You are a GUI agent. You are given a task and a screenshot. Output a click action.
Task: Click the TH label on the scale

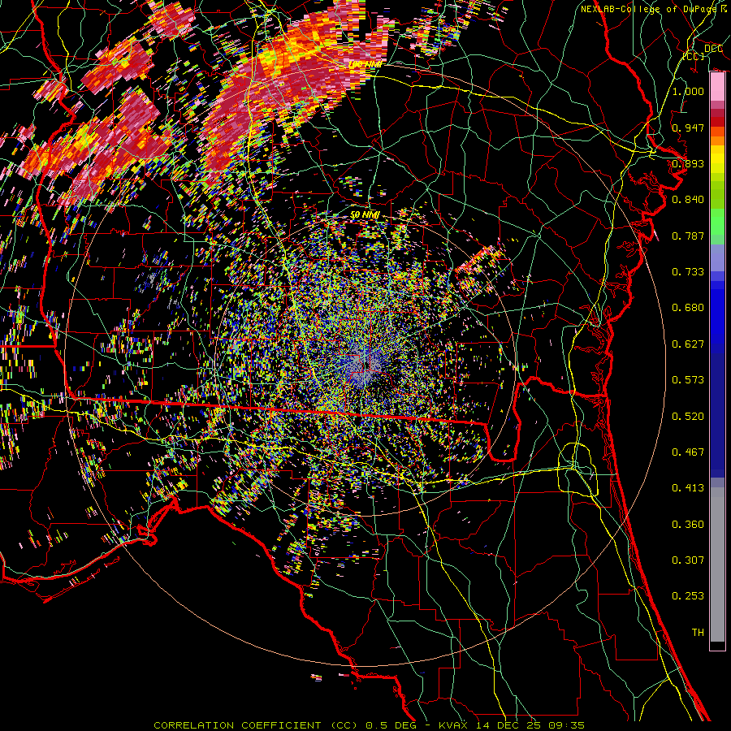click(x=698, y=633)
